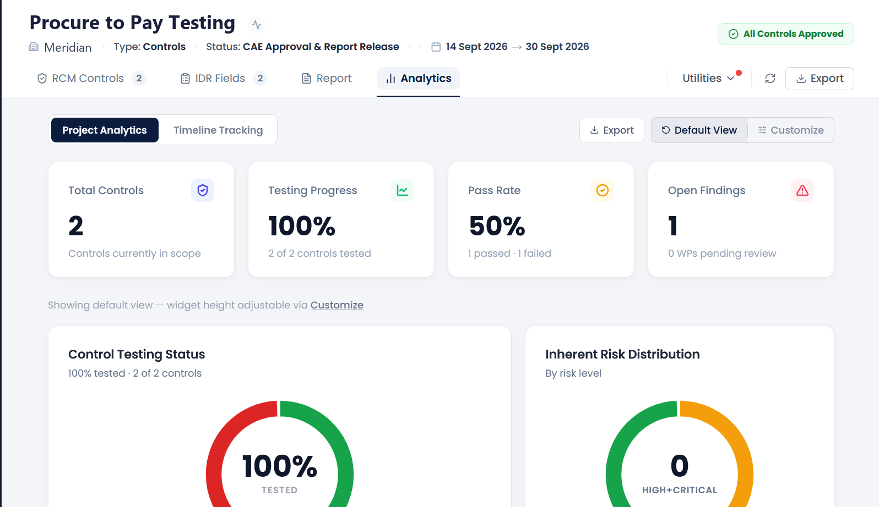879x507 pixels.
Task: Click the '2 of 2 controls tested' text
Action: (x=319, y=253)
